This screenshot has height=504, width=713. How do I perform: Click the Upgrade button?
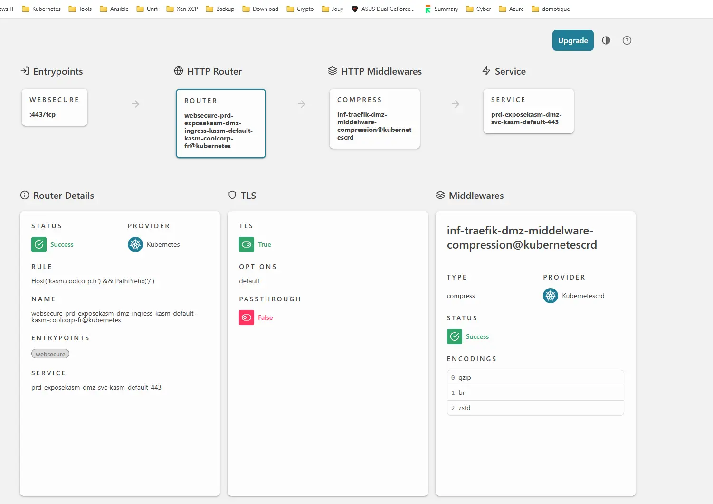pyautogui.click(x=572, y=40)
